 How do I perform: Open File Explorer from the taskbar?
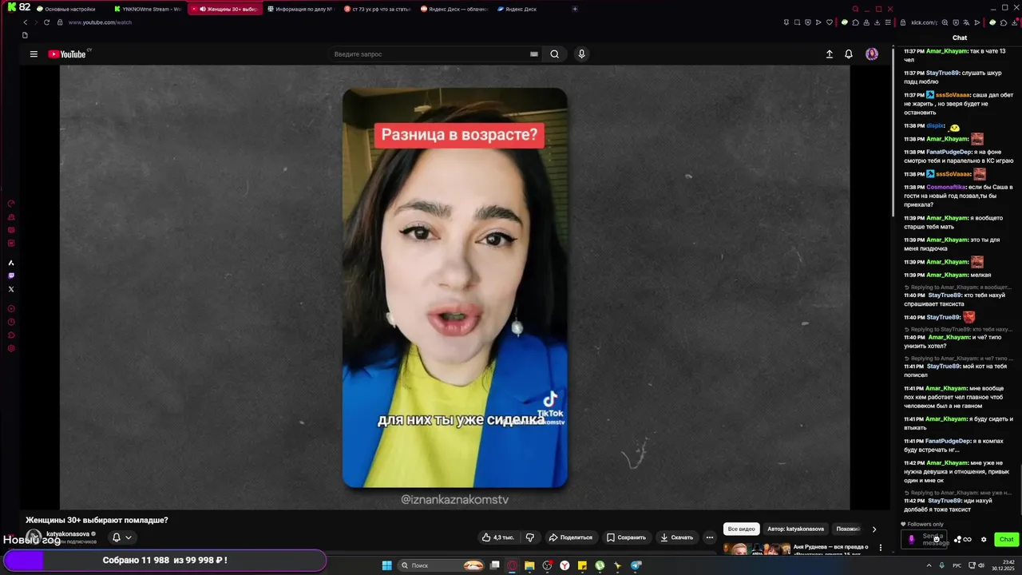[x=529, y=565]
